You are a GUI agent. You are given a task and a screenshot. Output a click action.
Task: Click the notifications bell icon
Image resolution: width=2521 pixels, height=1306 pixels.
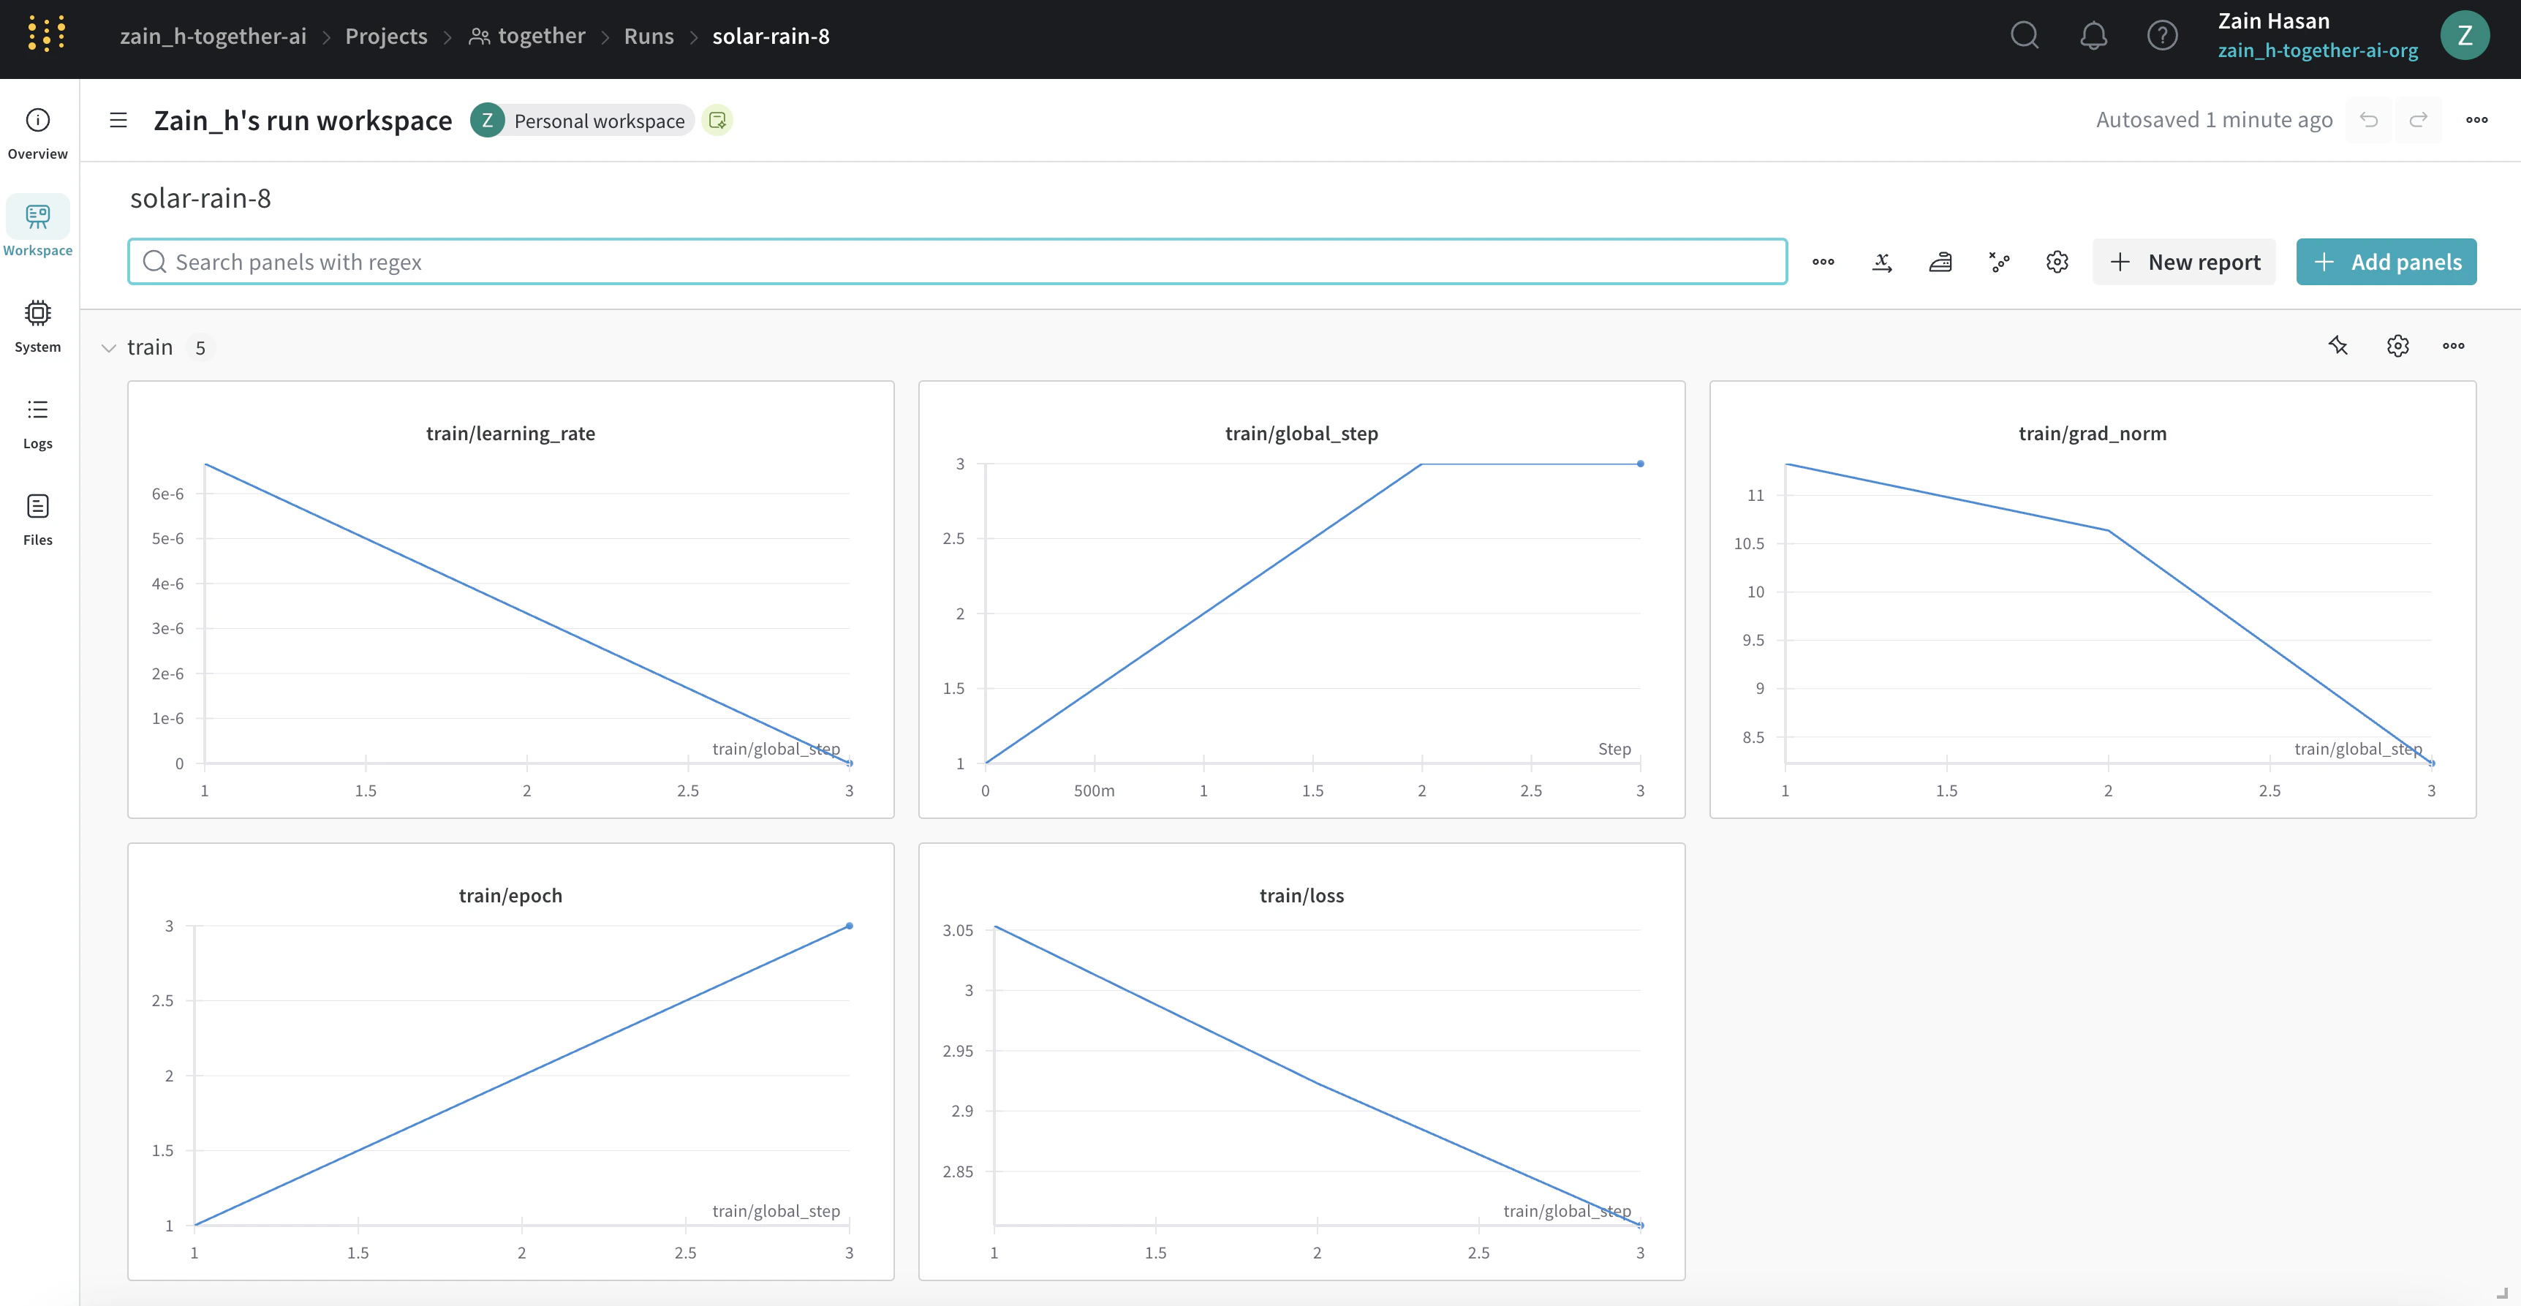(2093, 37)
